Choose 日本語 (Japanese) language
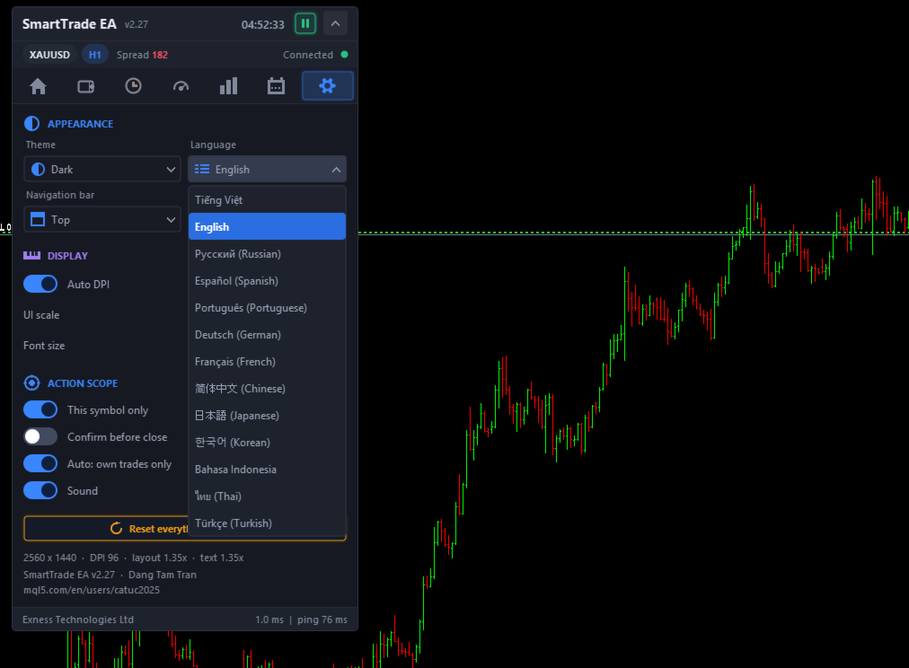 click(x=268, y=416)
